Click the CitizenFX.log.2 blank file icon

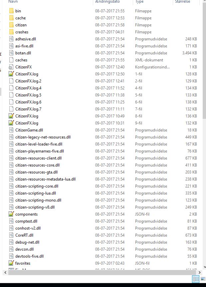pos(11,81)
